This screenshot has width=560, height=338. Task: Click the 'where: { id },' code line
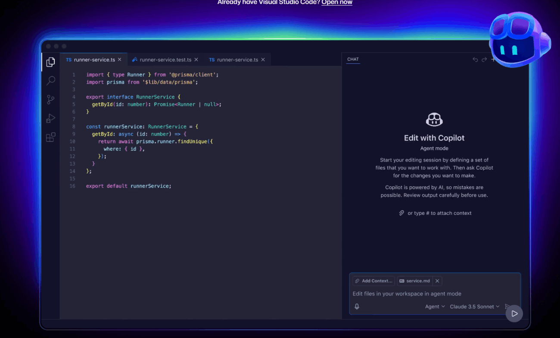124,149
